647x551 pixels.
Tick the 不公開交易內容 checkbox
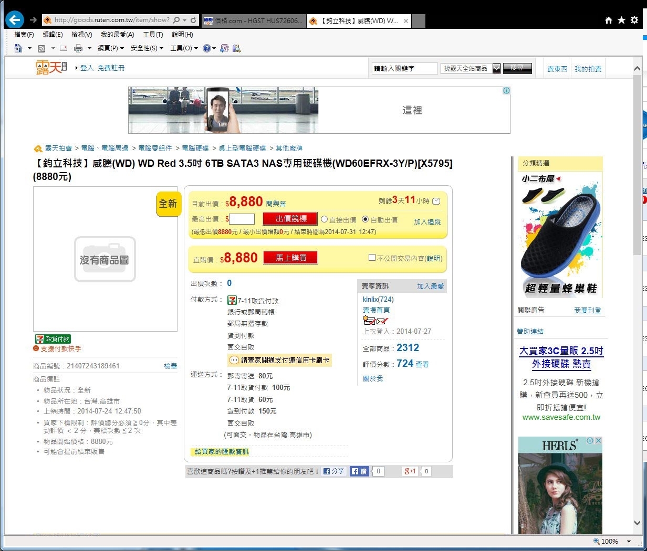tap(372, 258)
